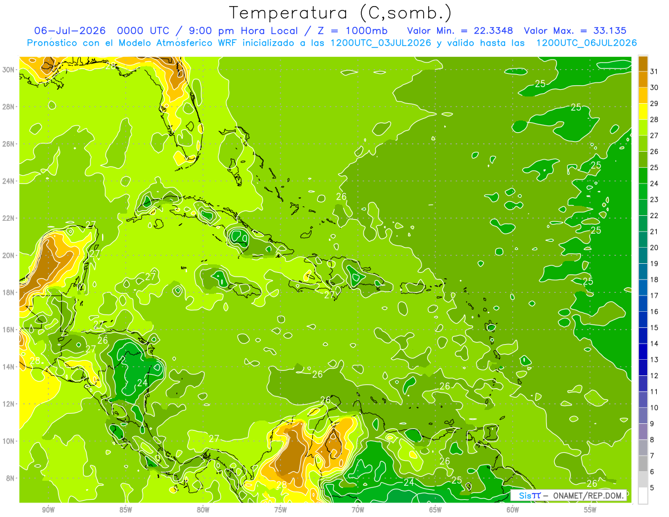Click the "20N" latitude axis label

click(9, 255)
